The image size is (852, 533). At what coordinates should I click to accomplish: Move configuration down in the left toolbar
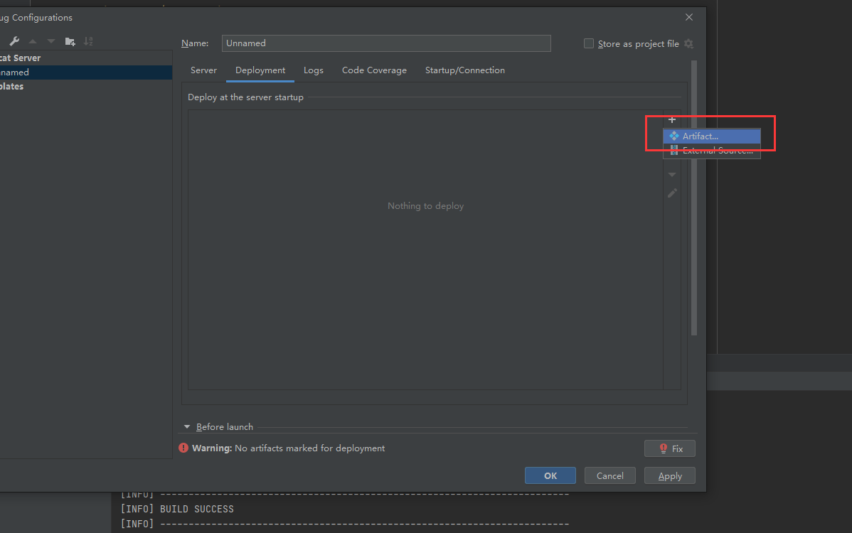tap(51, 41)
